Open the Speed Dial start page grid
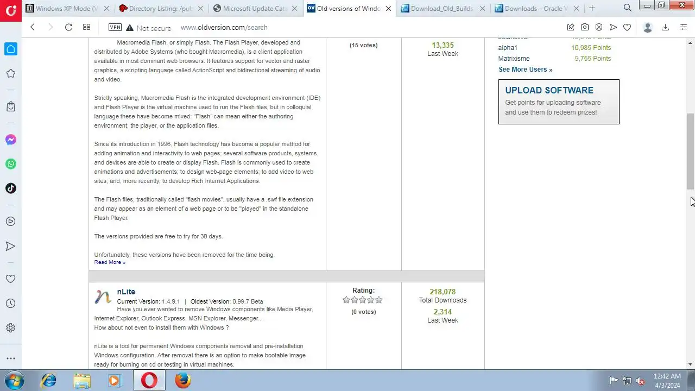The height and width of the screenshot is (391, 695). pyautogui.click(x=86, y=27)
